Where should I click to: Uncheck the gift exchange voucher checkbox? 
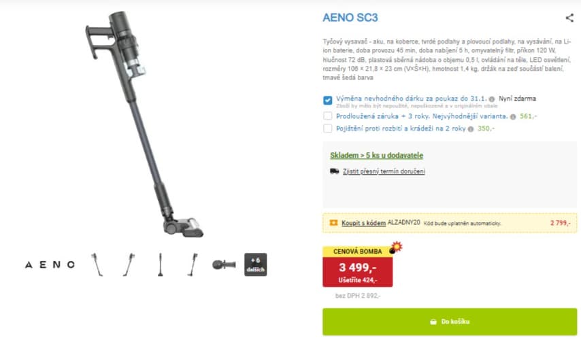tap(327, 101)
